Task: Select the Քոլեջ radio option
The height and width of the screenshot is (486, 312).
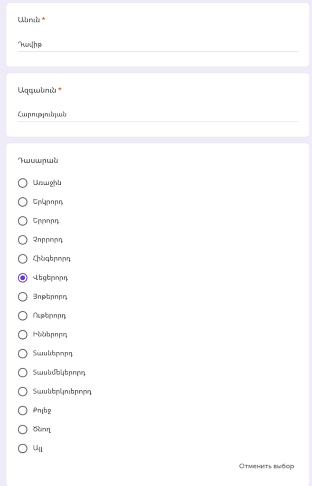Action: [x=22, y=410]
